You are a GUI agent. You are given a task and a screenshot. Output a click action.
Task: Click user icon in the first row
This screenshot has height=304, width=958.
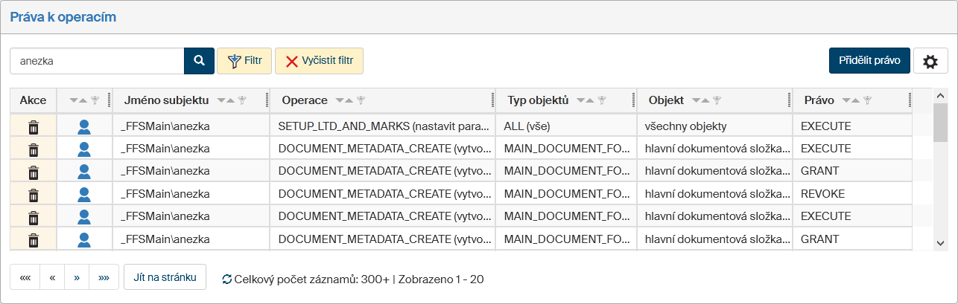84,126
